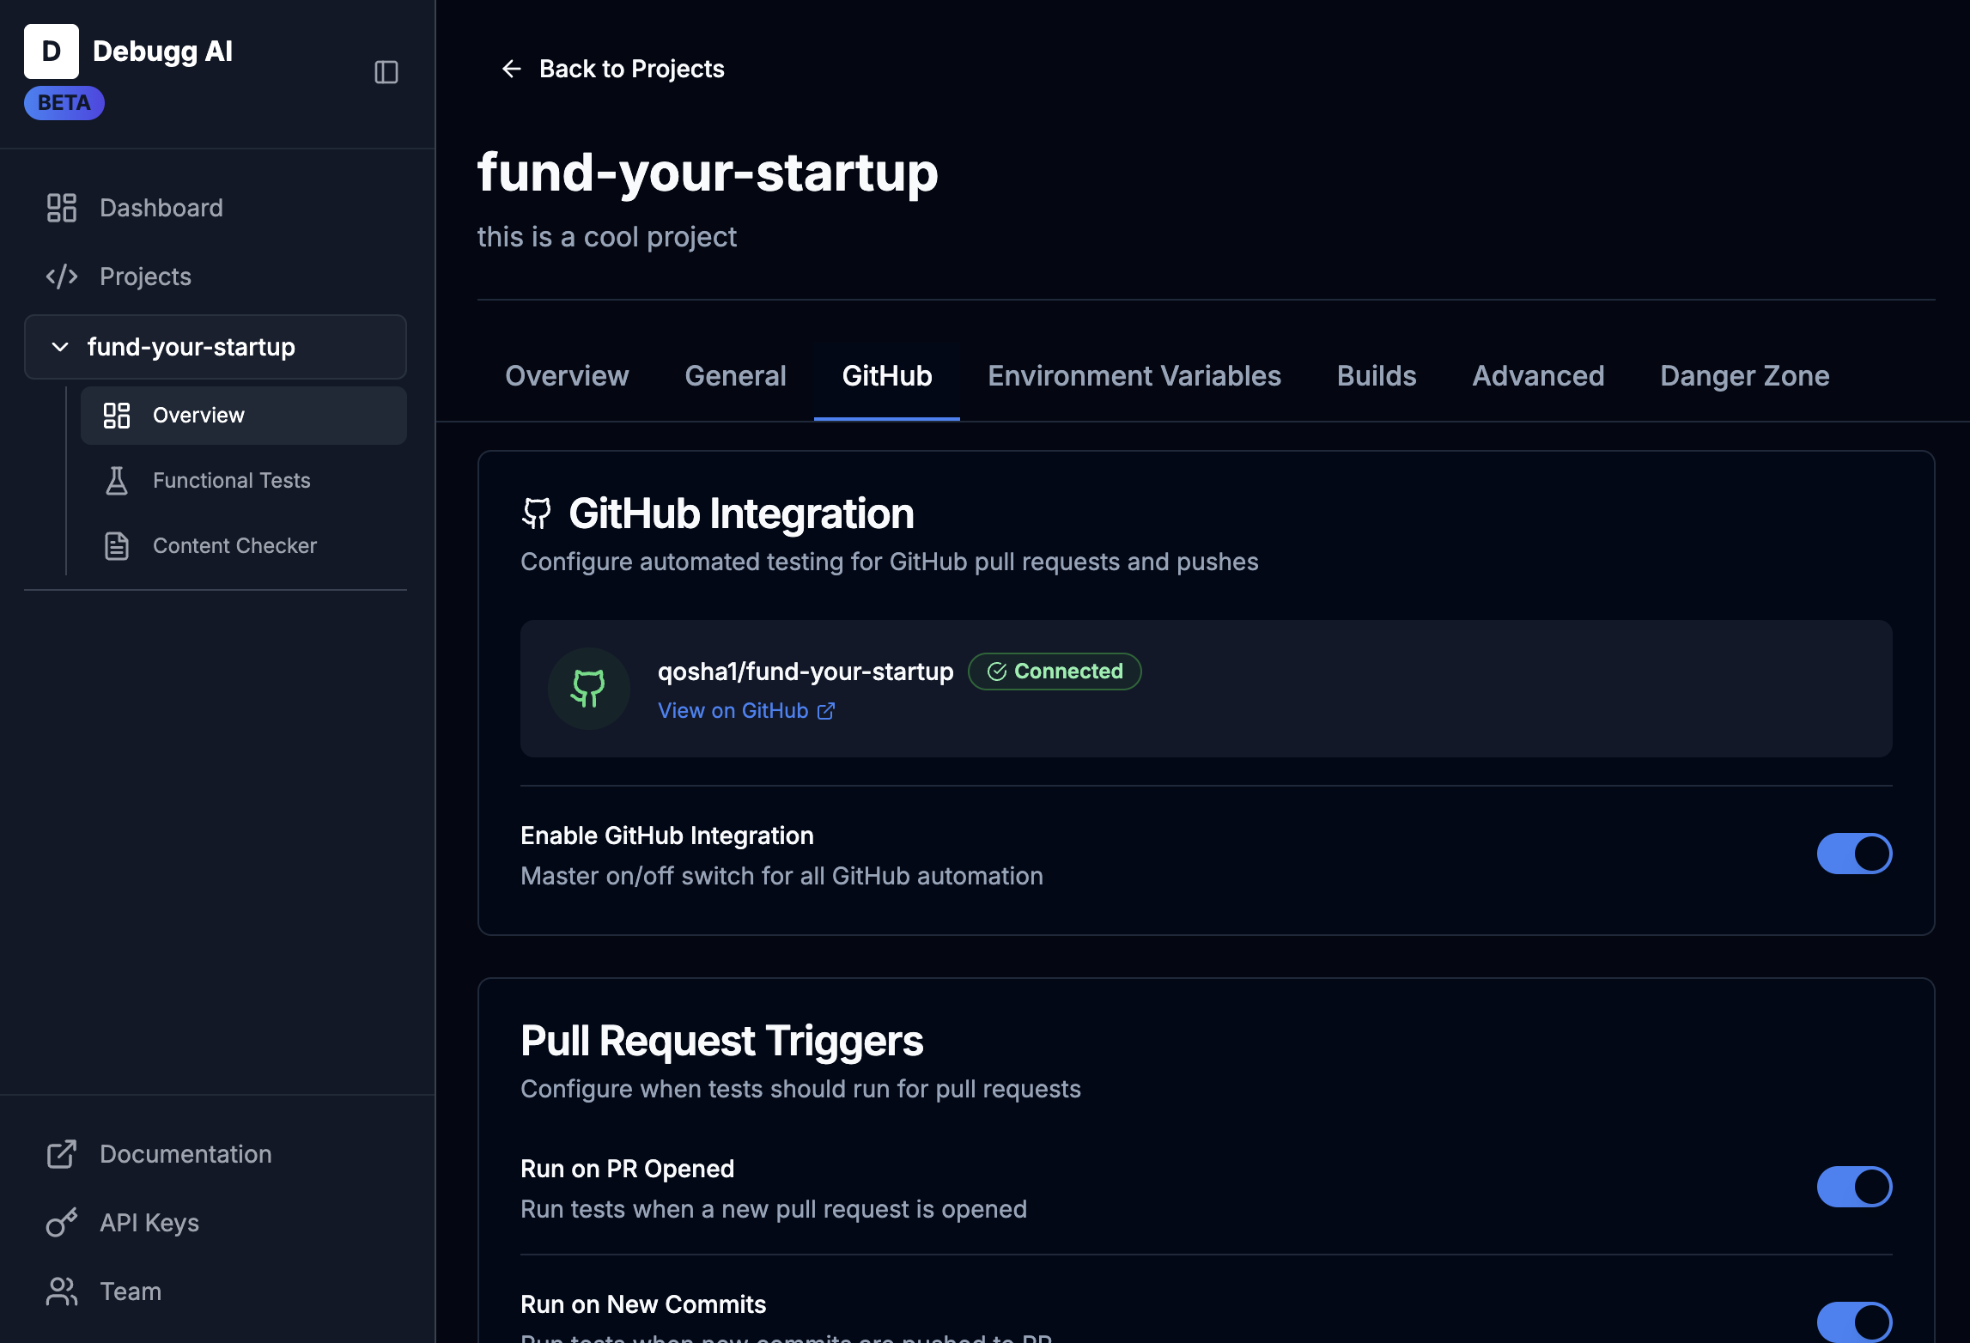Open Functional Tests via the flask icon
This screenshot has height=1343, width=1970.
pyautogui.click(x=117, y=480)
